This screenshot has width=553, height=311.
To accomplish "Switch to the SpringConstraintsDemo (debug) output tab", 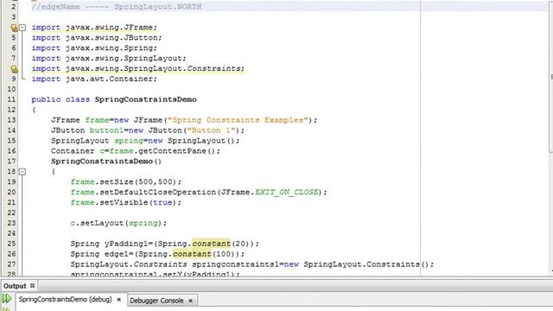I will click(x=66, y=300).
